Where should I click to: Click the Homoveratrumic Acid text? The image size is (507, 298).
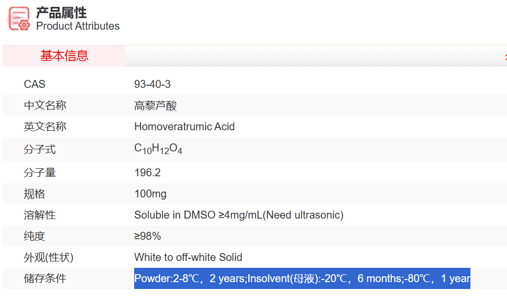(x=184, y=127)
